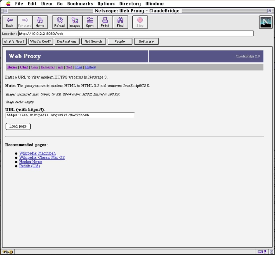The width and height of the screenshot is (275, 255).
Task: Reload the current page
Action: [60, 22]
